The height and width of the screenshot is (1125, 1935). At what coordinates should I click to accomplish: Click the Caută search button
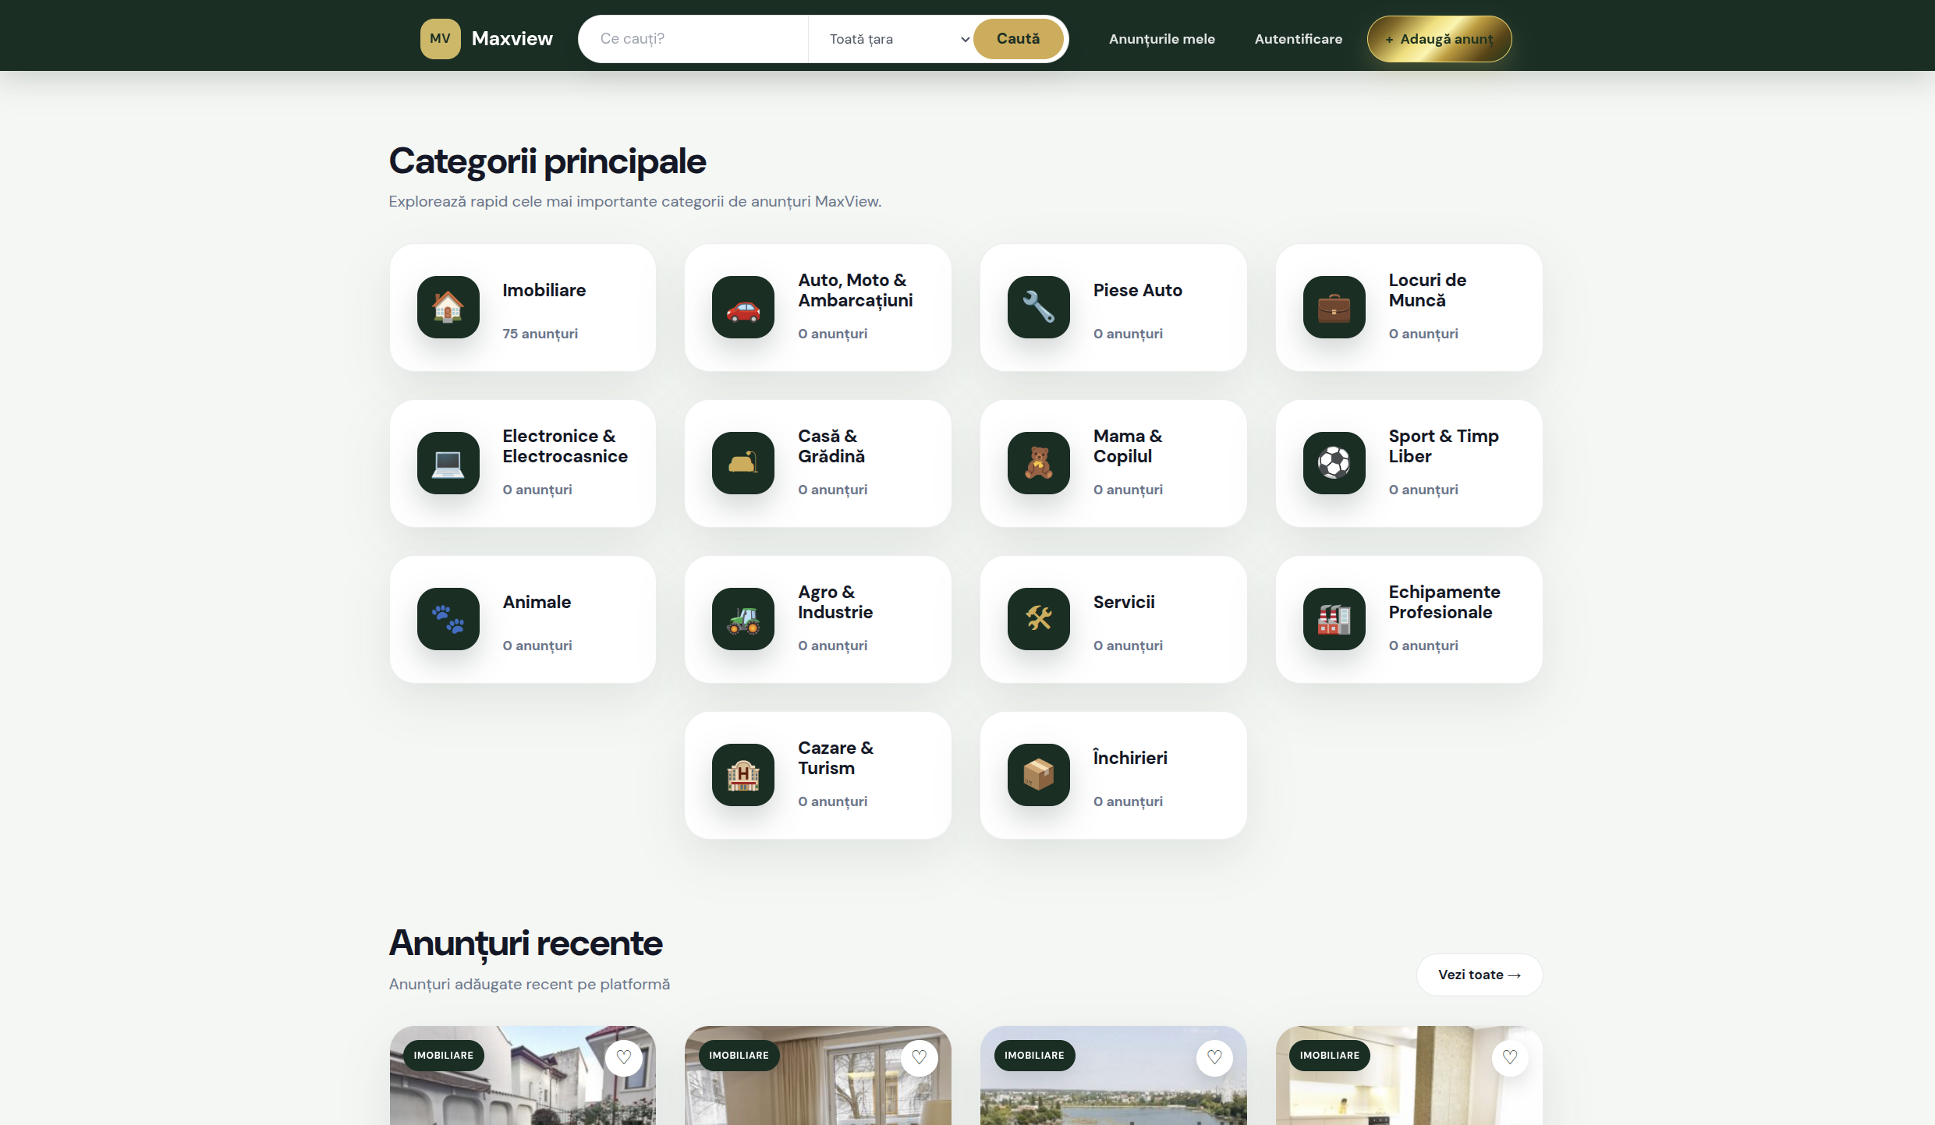pyautogui.click(x=1018, y=39)
